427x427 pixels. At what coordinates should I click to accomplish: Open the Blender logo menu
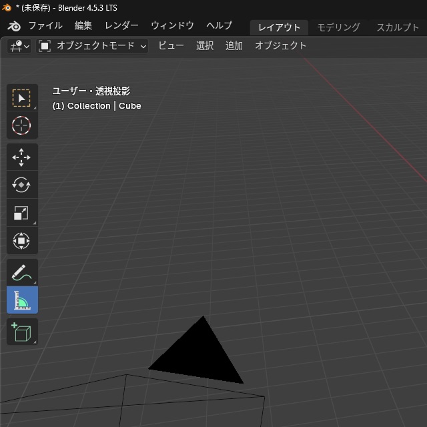click(14, 26)
